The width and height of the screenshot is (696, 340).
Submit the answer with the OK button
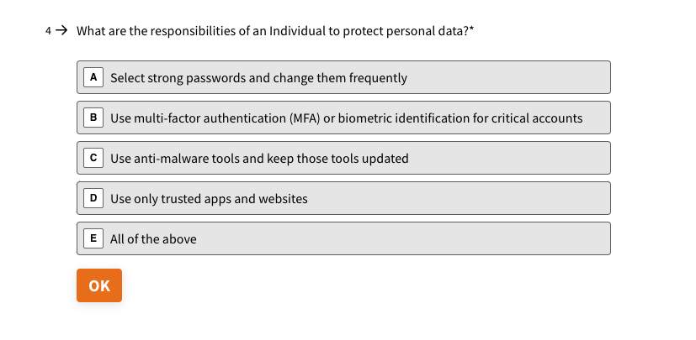99,285
